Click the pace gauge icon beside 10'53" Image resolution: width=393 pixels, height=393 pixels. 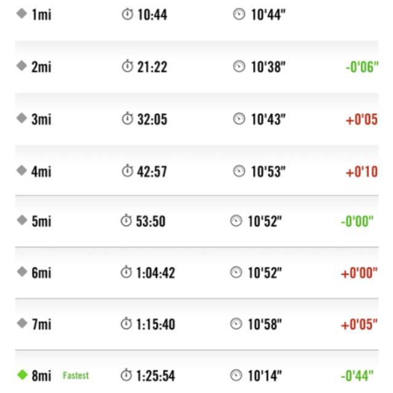pyautogui.click(x=239, y=170)
